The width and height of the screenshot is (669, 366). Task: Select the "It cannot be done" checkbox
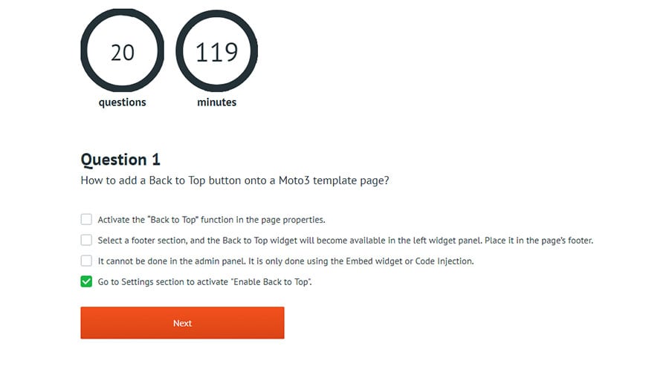pos(86,261)
